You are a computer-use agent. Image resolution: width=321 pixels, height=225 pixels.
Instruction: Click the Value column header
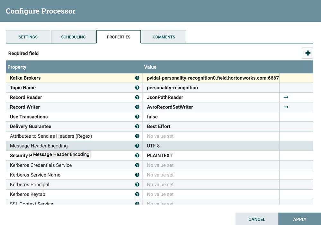tap(150, 67)
